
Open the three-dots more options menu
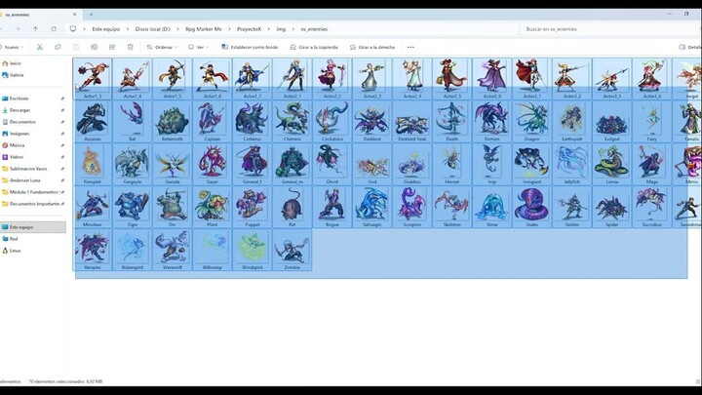pos(410,47)
